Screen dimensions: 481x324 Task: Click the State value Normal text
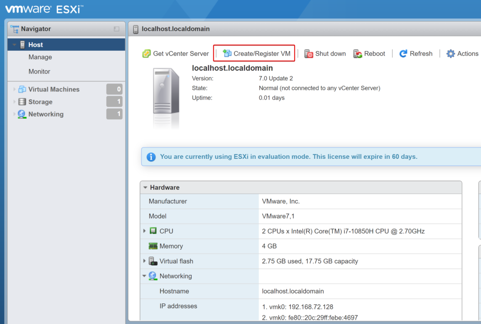319,88
